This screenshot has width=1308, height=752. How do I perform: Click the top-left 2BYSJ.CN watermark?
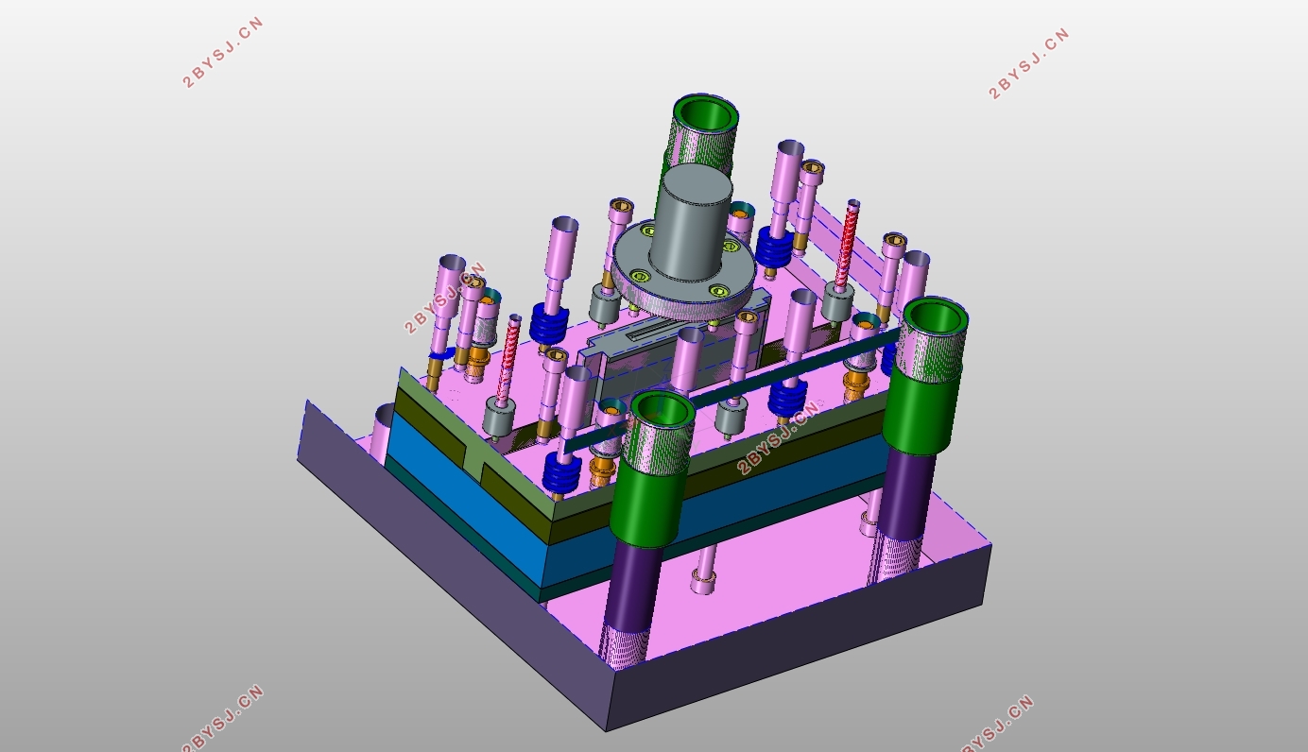click(222, 53)
